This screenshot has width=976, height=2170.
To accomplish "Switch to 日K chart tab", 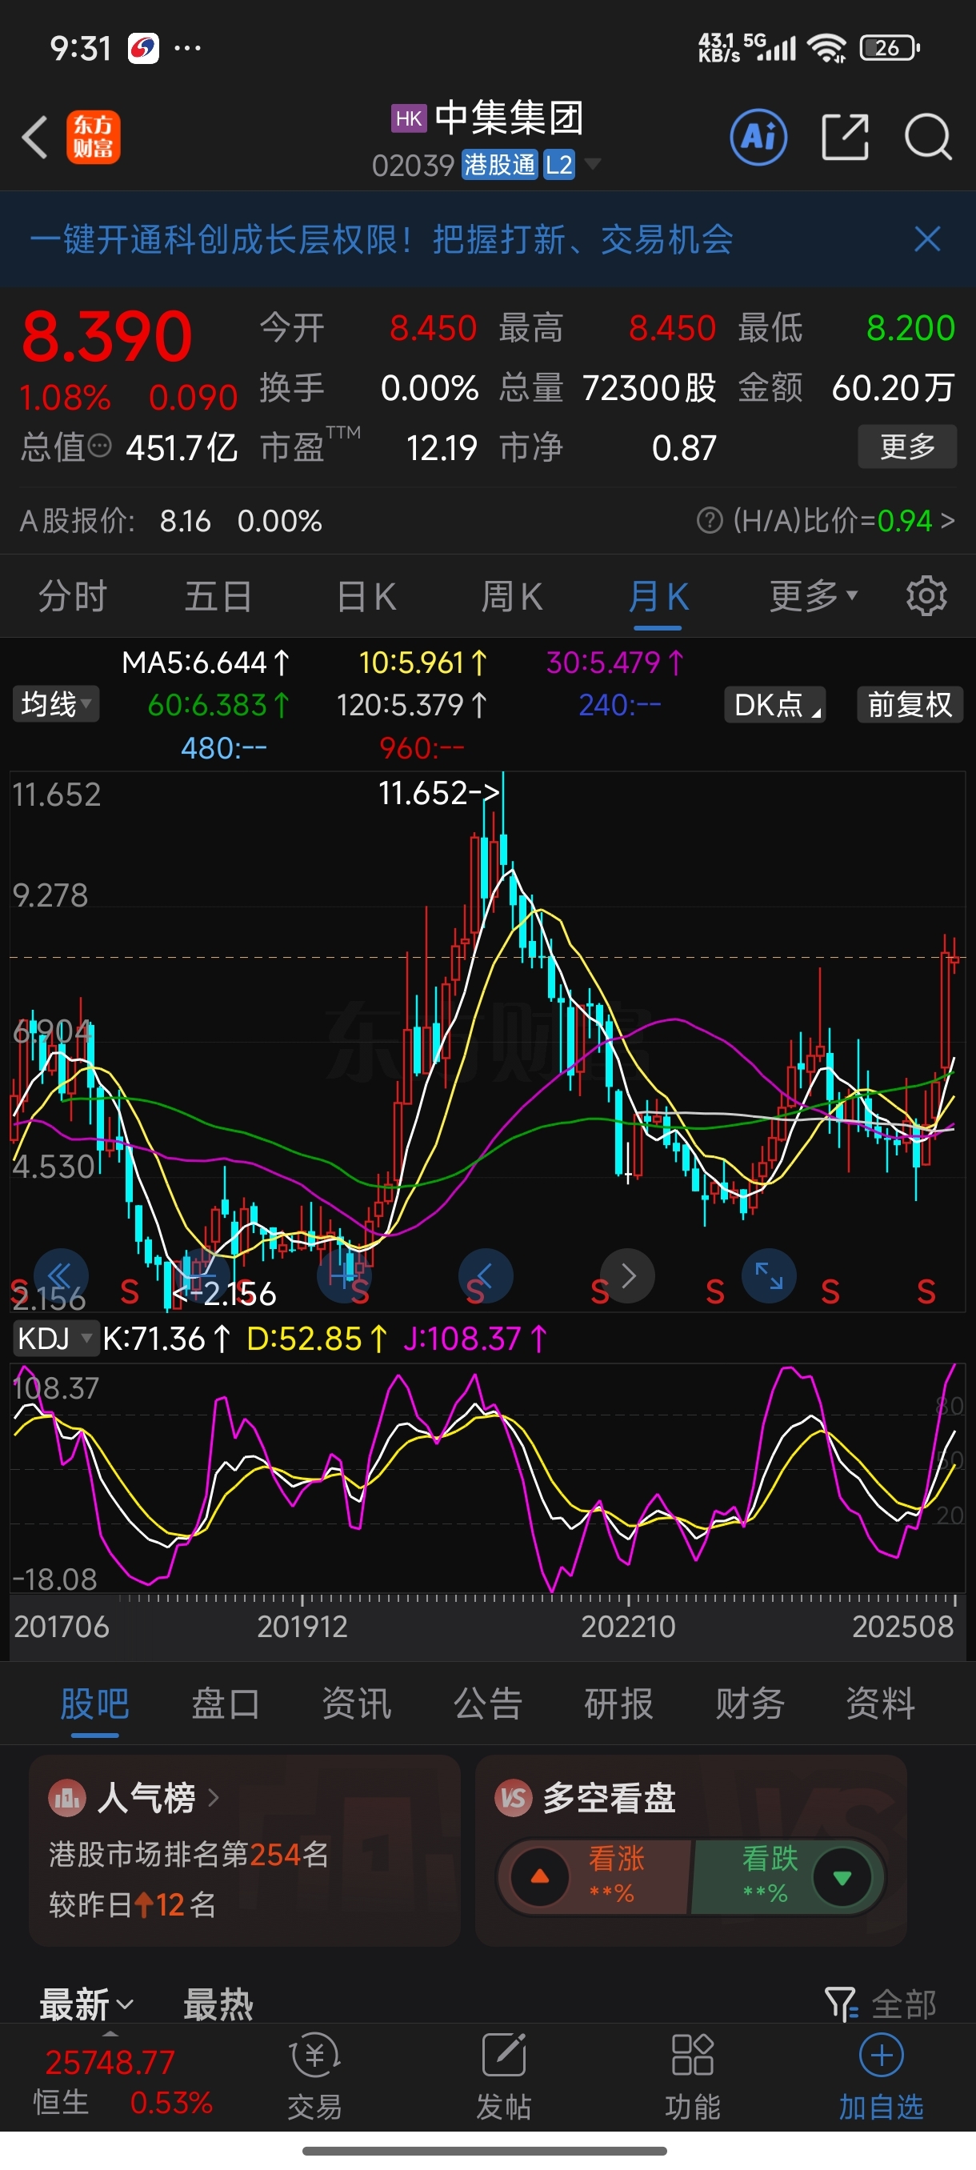I will (366, 596).
